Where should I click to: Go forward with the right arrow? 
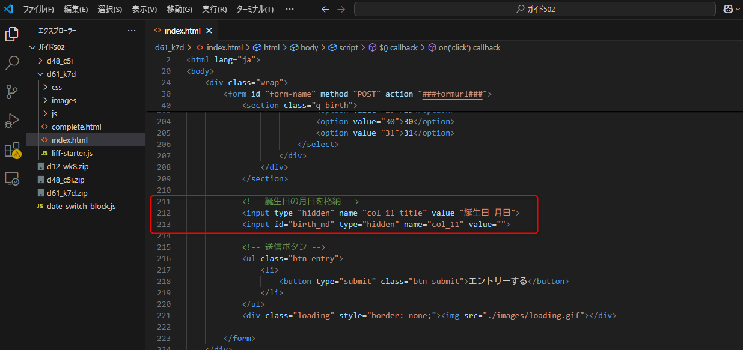(341, 9)
